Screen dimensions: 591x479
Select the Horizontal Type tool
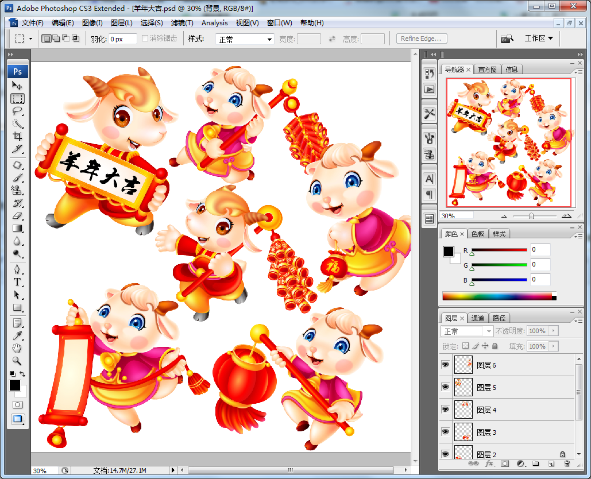coord(17,282)
